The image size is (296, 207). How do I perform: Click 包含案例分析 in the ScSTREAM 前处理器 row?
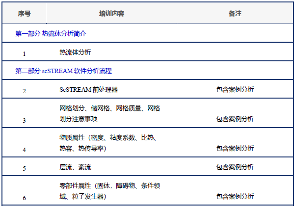(x=235, y=89)
